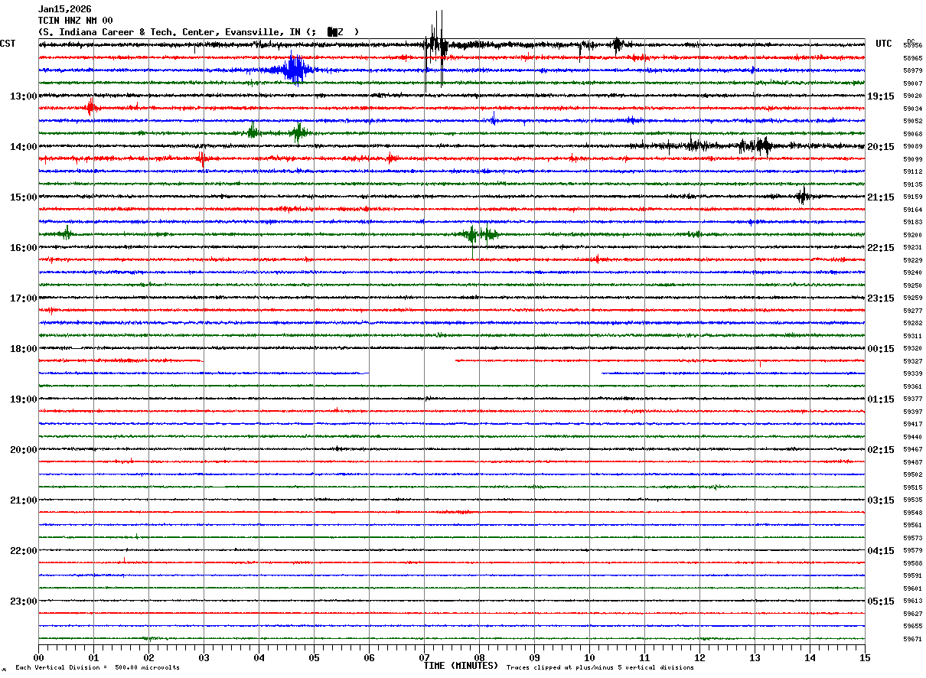926x678 pixels.
Task: Click the '02:15' UTC time label
Action: [x=881, y=450]
